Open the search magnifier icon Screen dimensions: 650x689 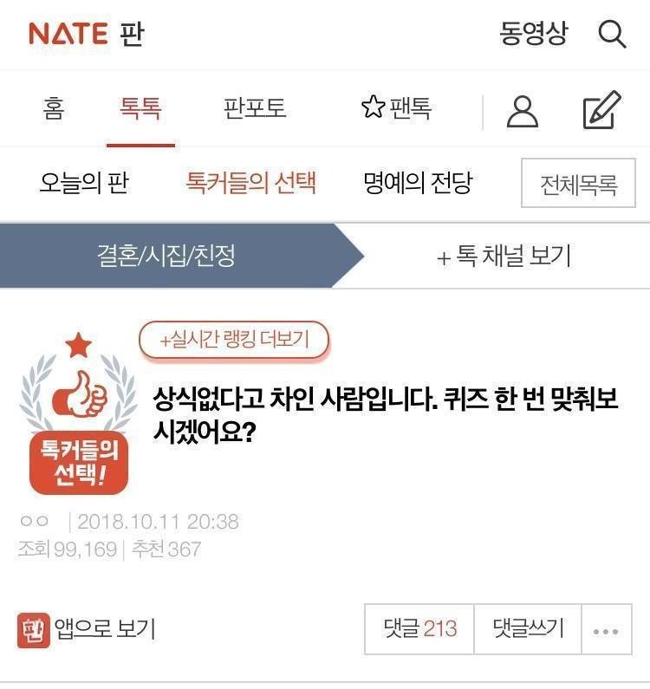(x=612, y=35)
